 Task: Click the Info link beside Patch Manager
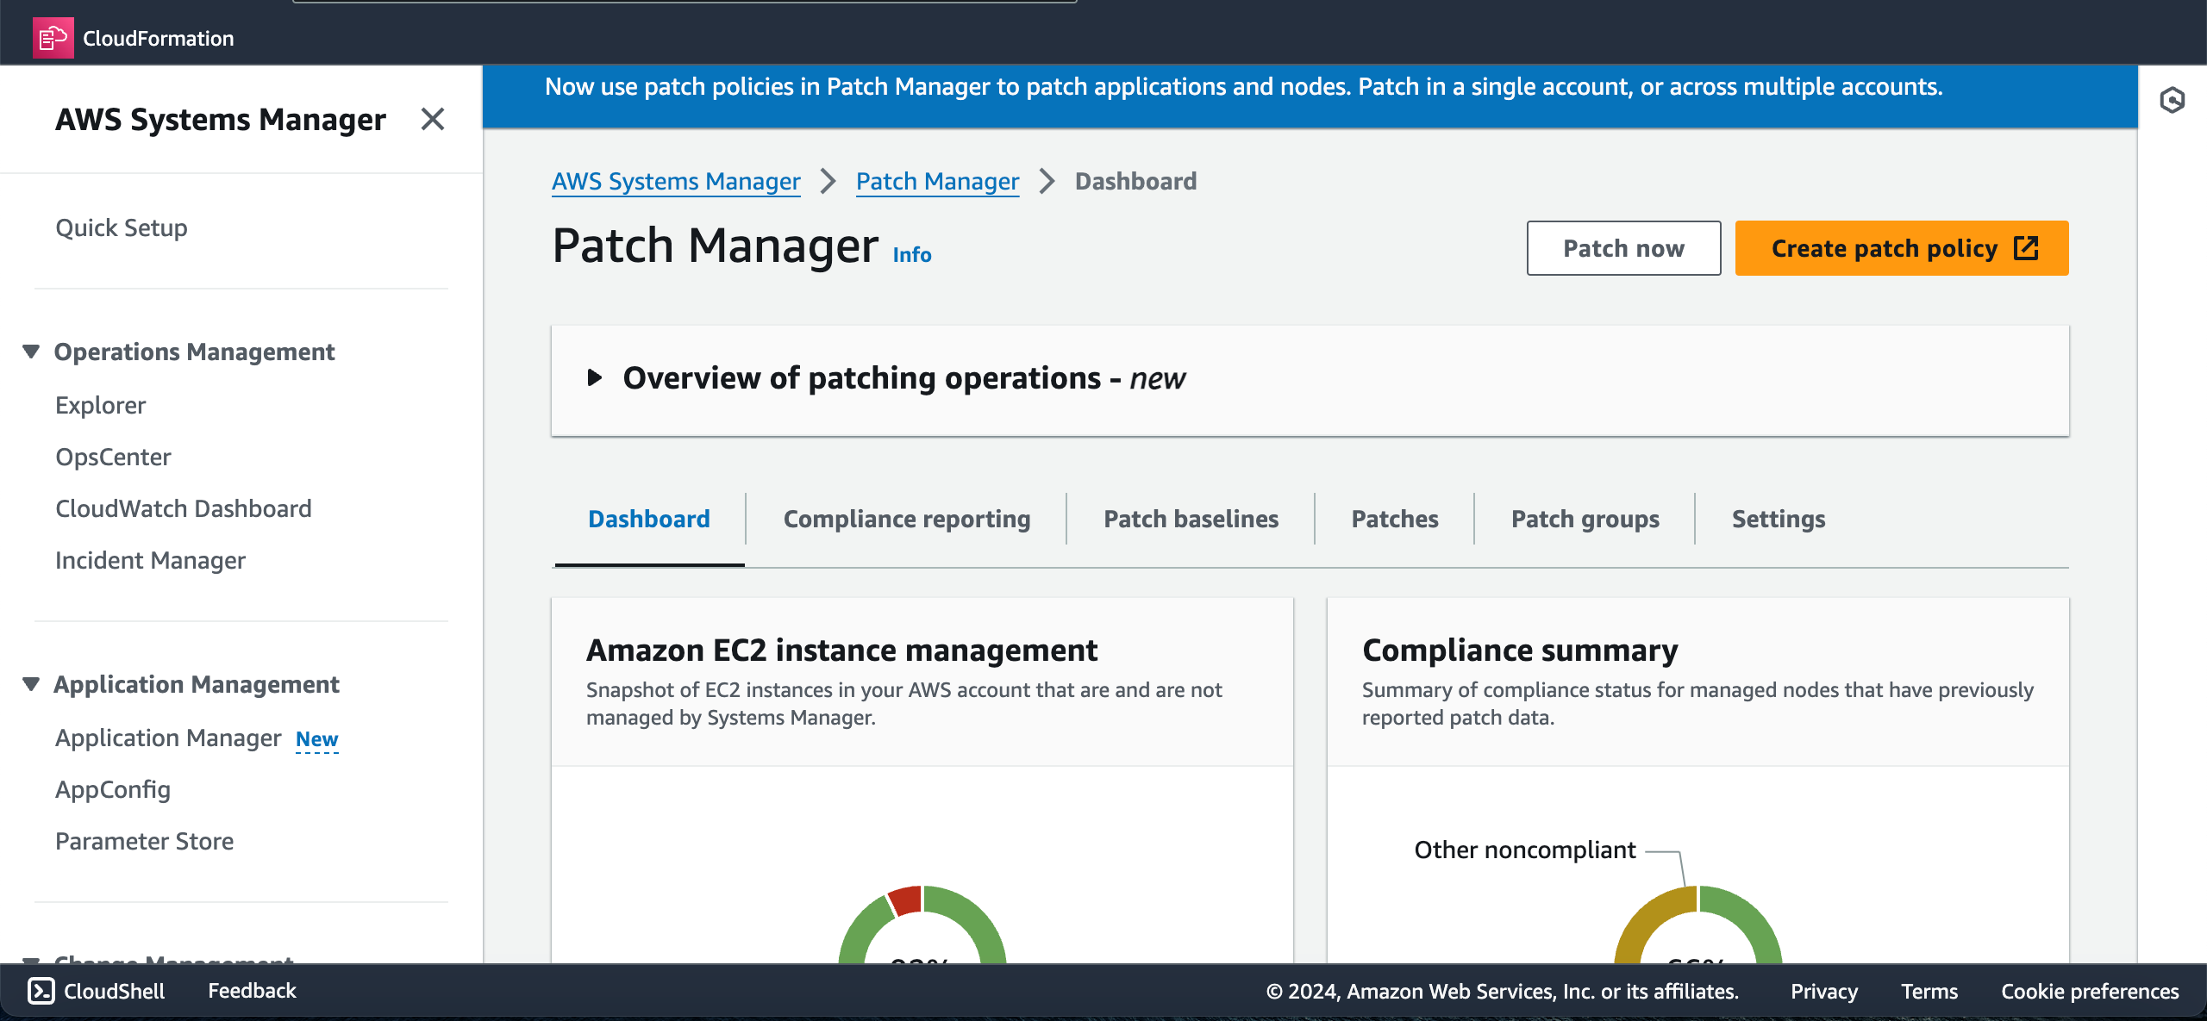[x=911, y=255]
